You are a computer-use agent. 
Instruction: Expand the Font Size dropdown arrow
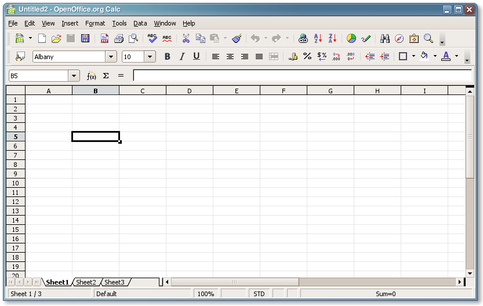[150, 57]
